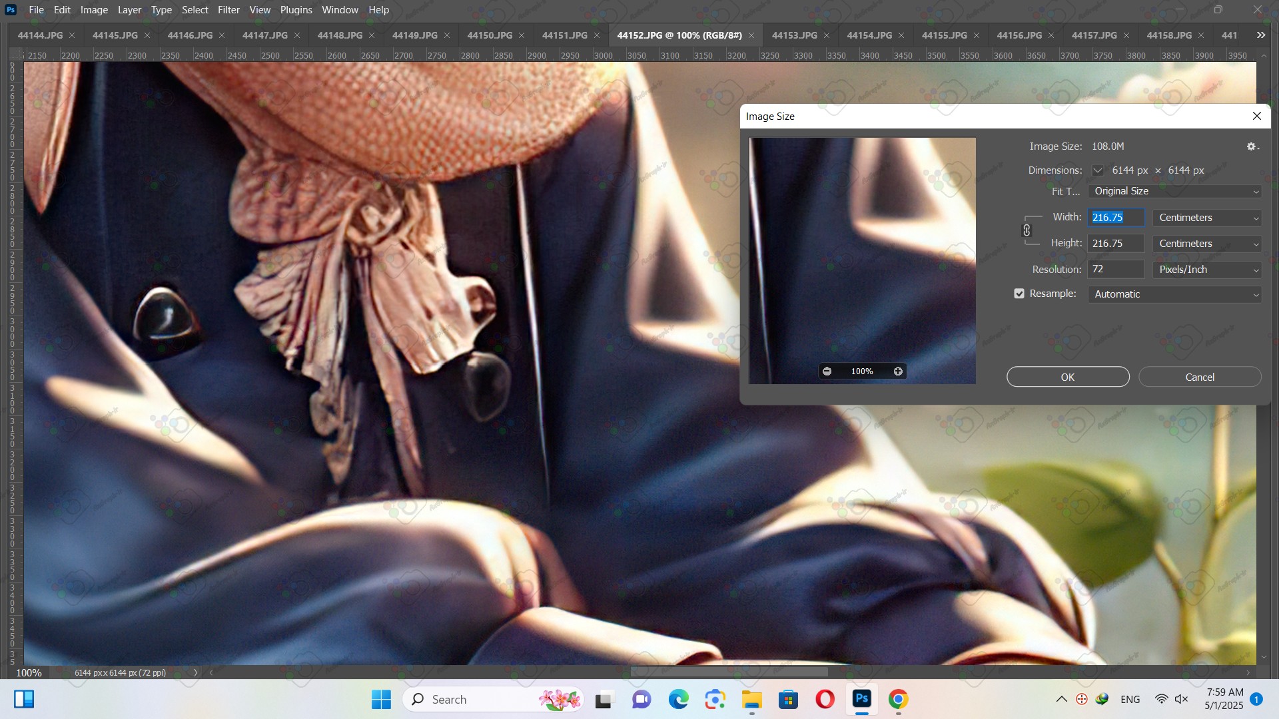
Task: Uncheck the Resample checkbox
Action: pos(1019,294)
